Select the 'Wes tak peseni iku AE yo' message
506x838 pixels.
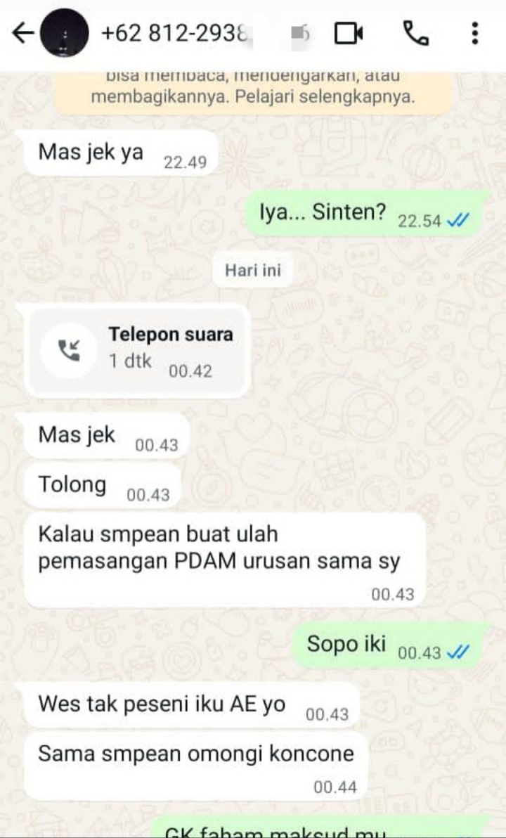192,705
